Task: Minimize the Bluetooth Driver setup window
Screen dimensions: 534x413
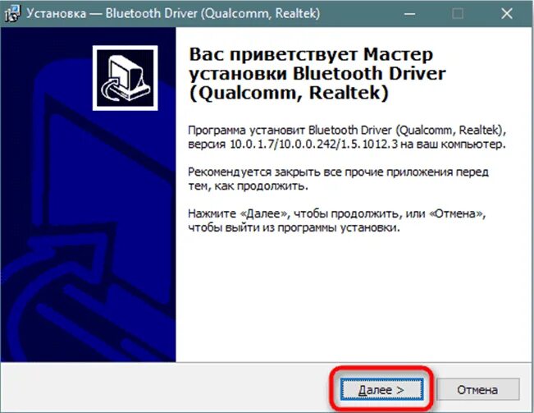Action: [409, 14]
